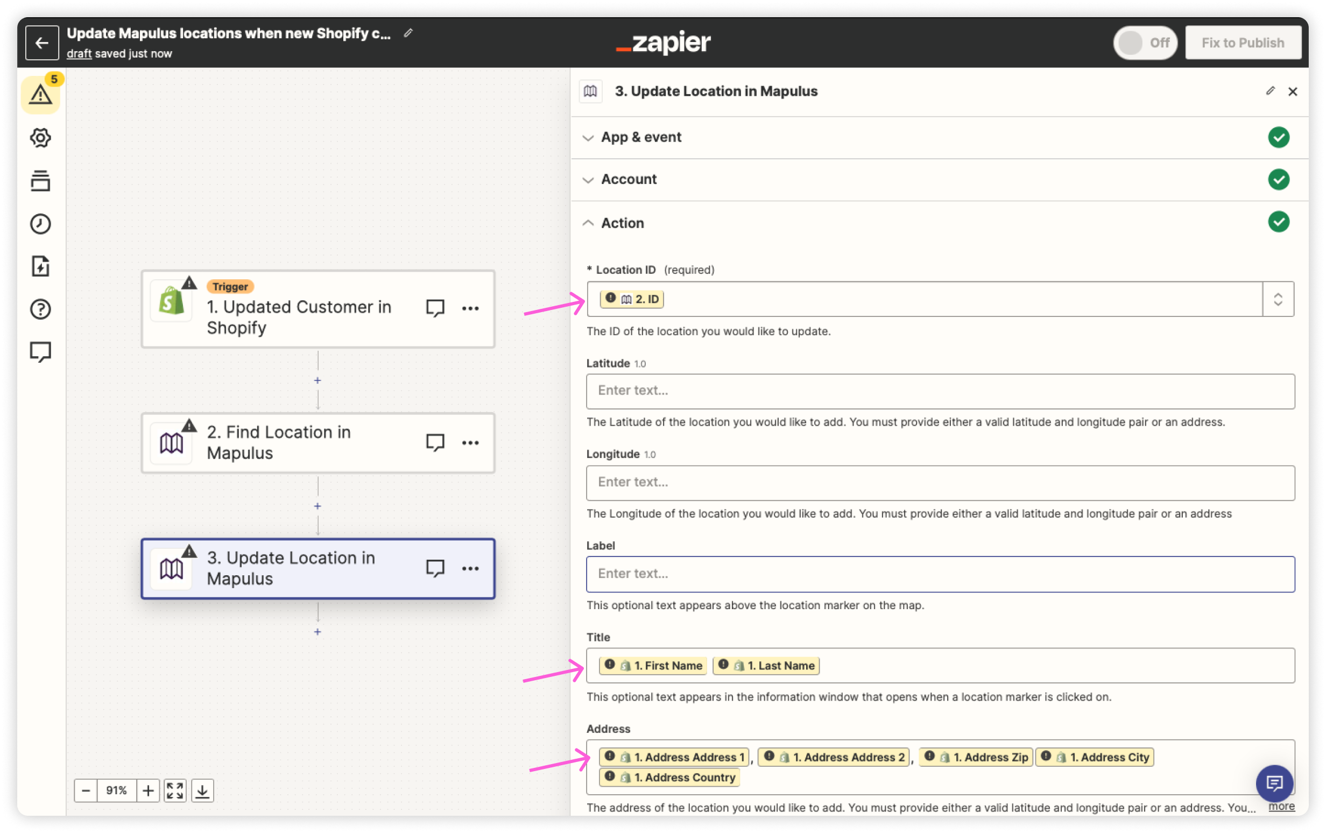The height and width of the screenshot is (833, 1326).
Task: Click the Account green checkmark
Action: (x=1279, y=180)
